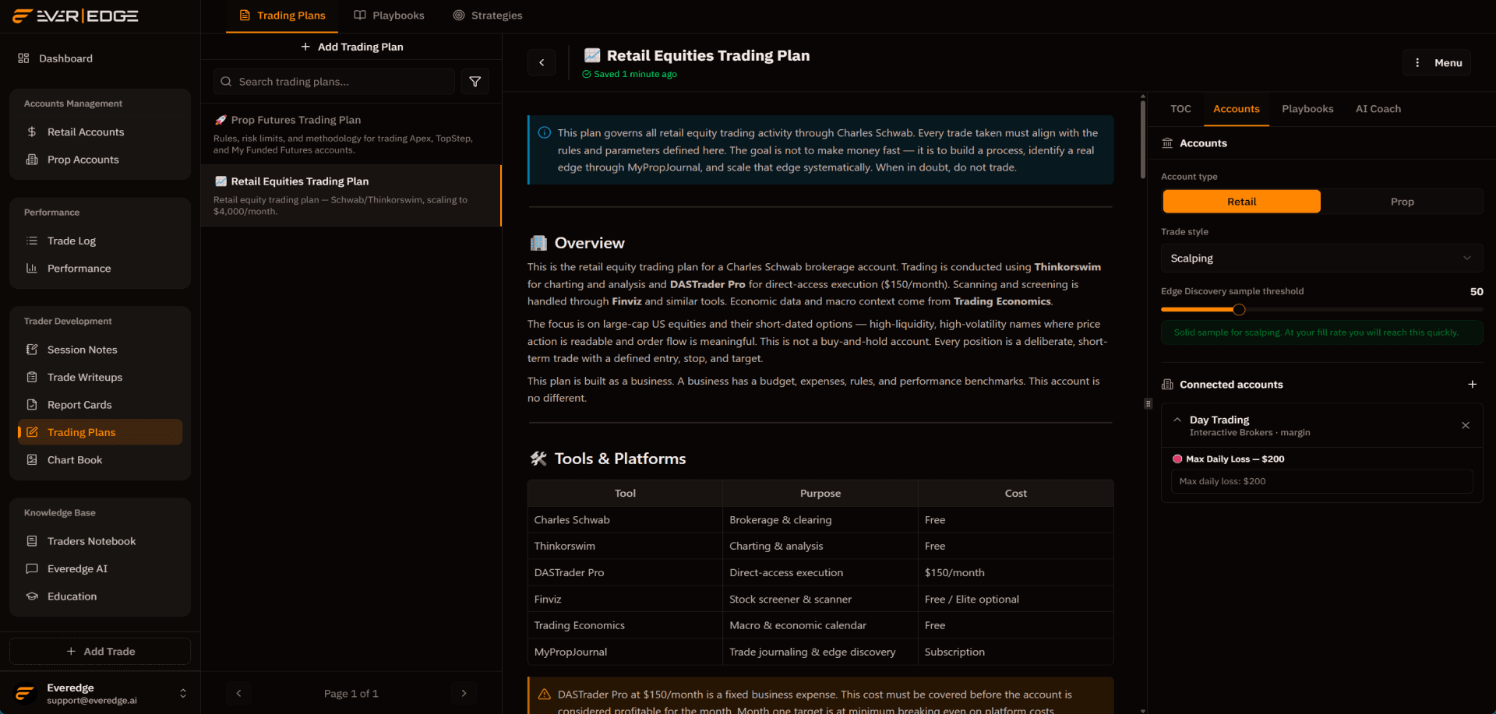Go to next page of trading plans
Image resolution: width=1496 pixels, height=714 pixels.
[x=464, y=693]
